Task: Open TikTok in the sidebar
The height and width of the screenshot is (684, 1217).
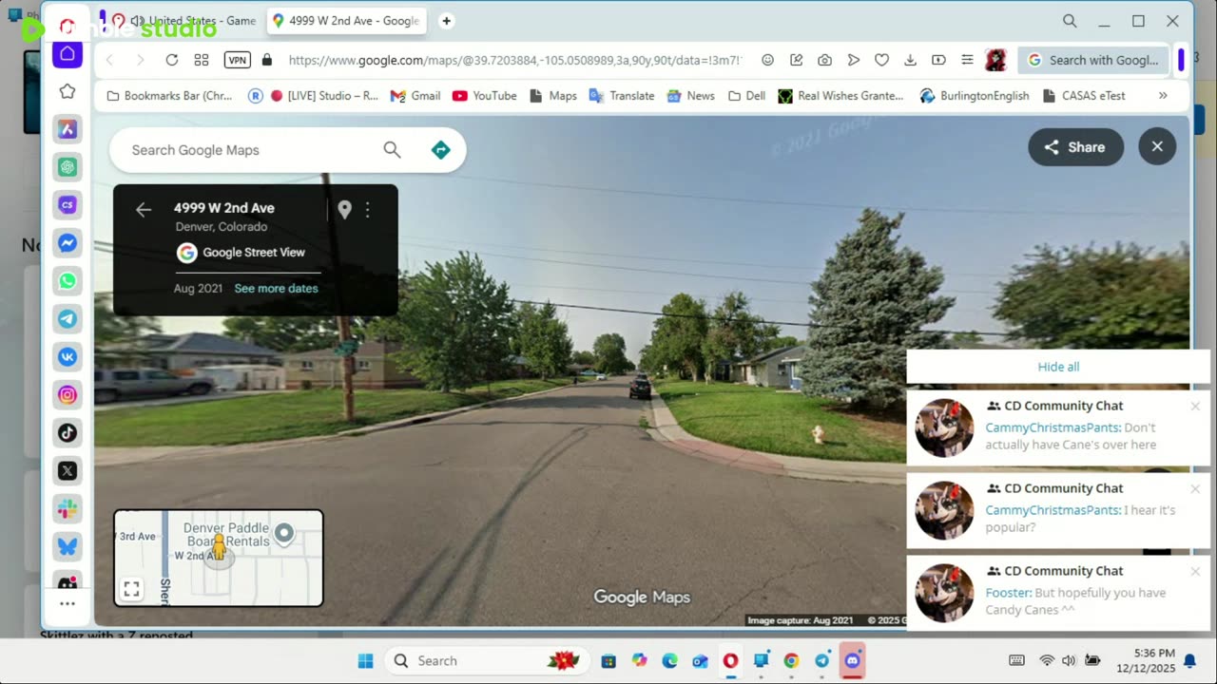Action: [68, 433]
